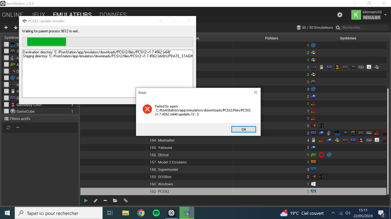Click the green installer progress bar
The image size is (391, 219).
[x=47, y=42]
